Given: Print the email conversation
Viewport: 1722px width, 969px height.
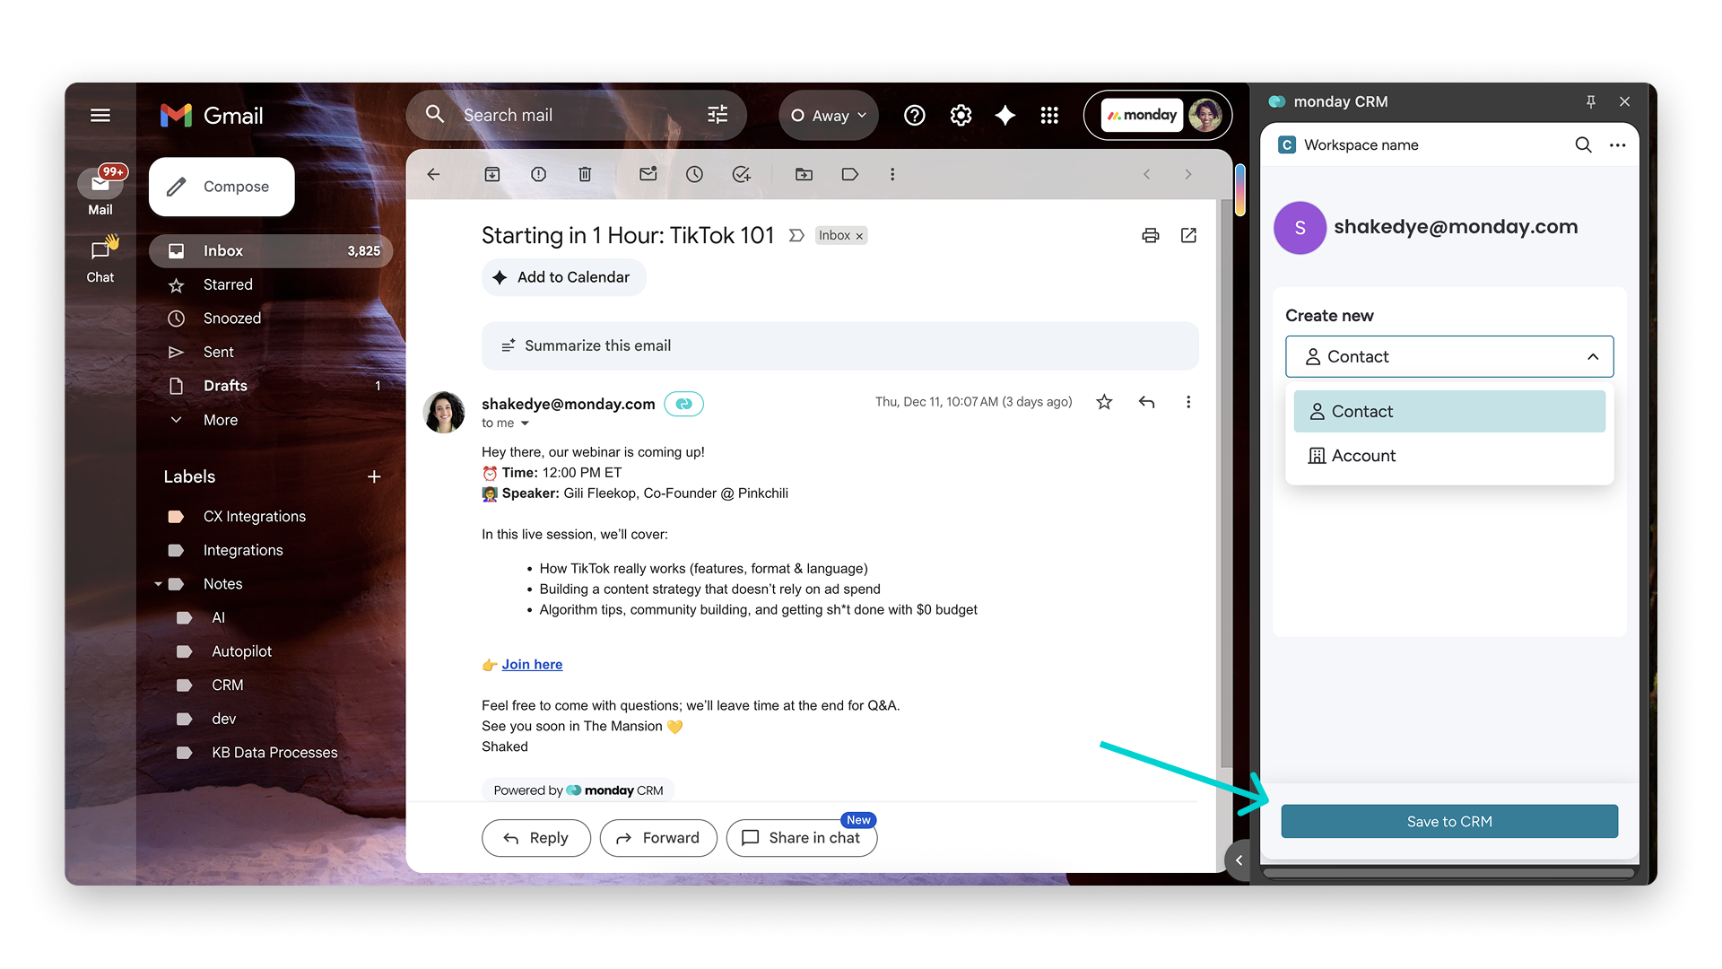Looking at the screenshot, I should click(1151, 235).
